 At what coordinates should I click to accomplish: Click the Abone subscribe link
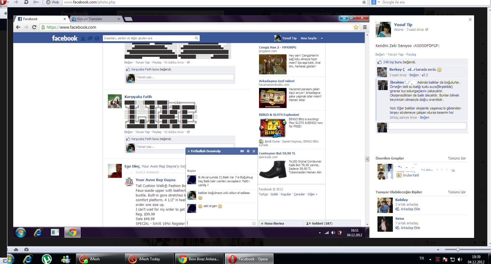point(399,30)
